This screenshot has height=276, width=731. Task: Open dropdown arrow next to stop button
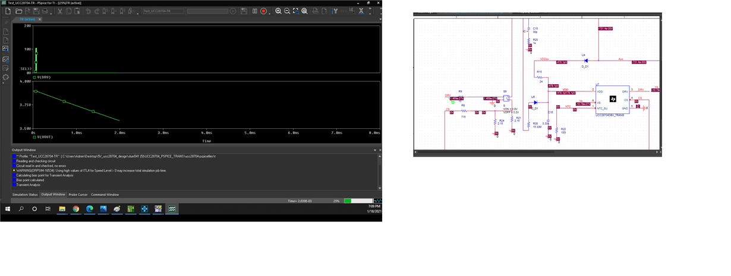[x=269, y=12]
